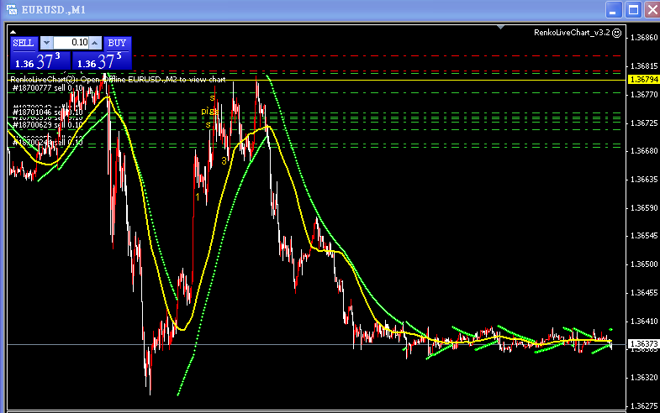Click the chart label number 1
Viewport: 660px width, 413px height.
point(198,196)
